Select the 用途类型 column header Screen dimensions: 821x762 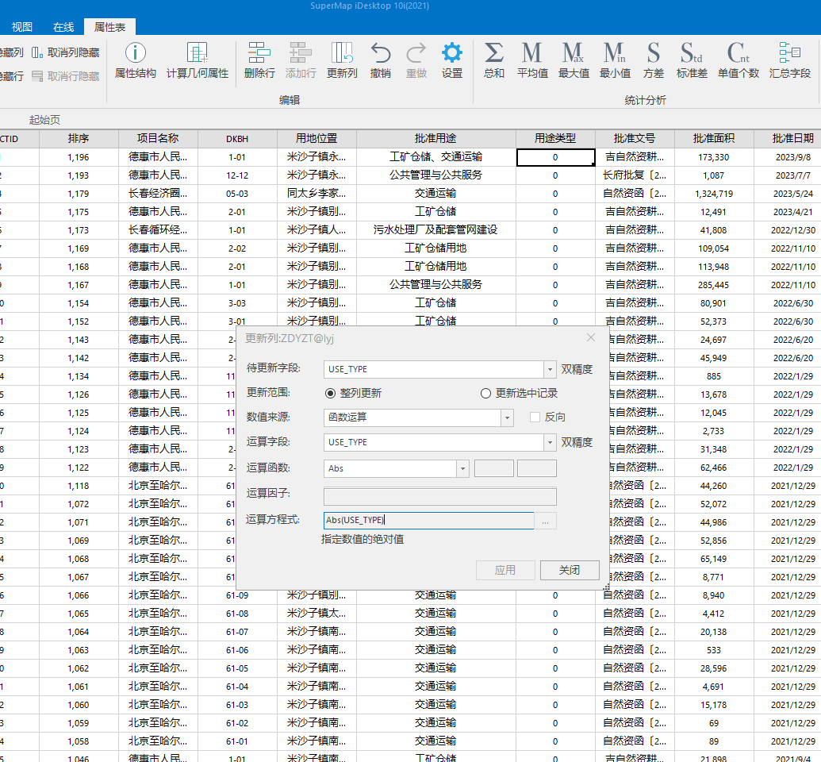pos(555,139)
